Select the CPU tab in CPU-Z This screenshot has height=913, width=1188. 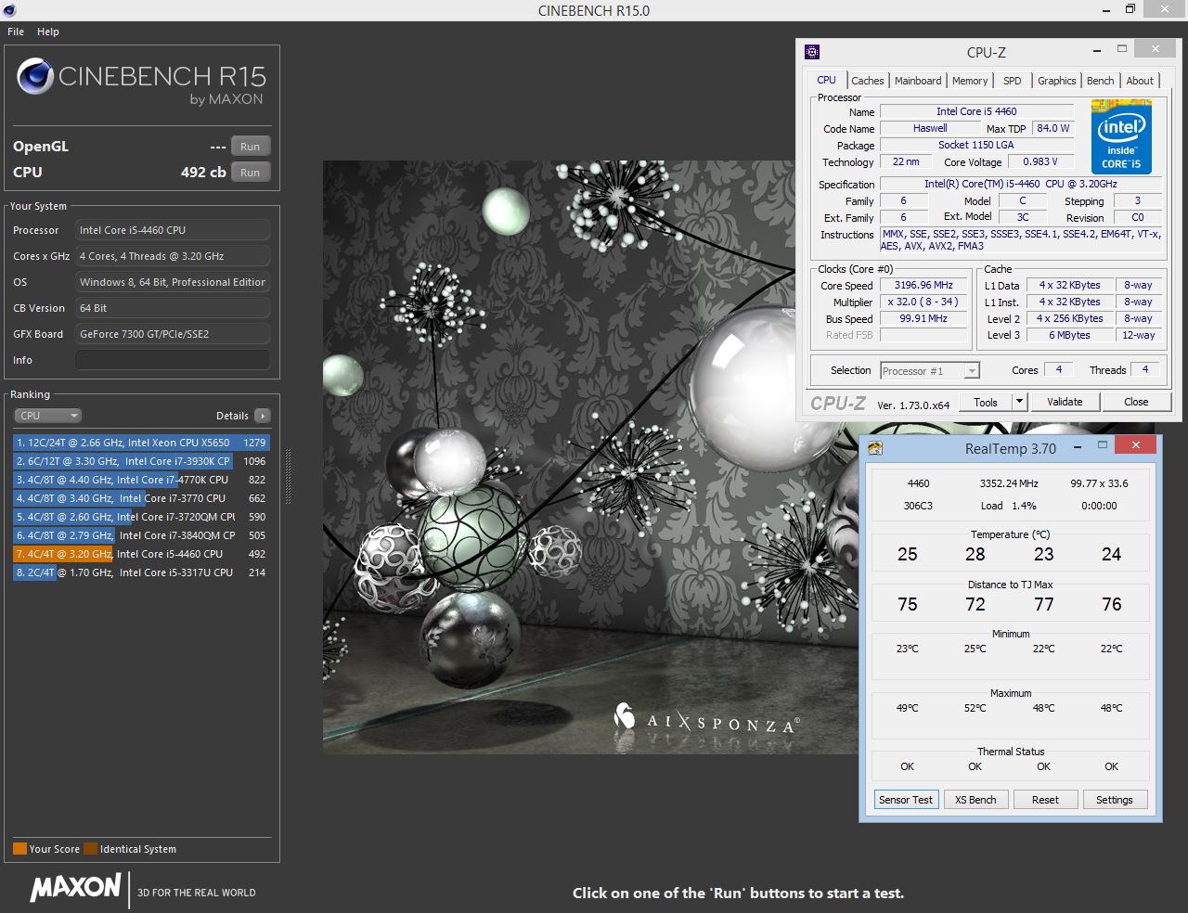[826, 80]
